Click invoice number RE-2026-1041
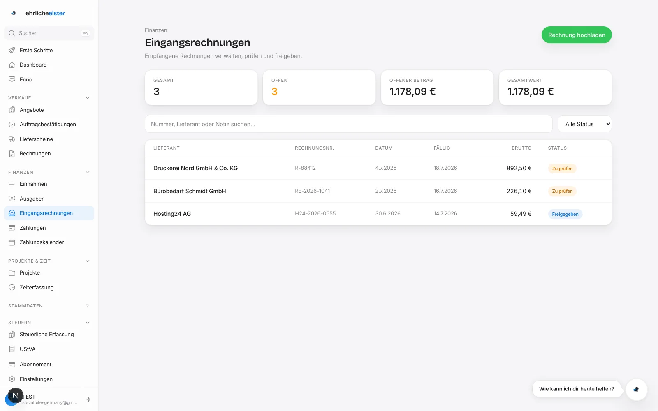Viewport: 658px width, 411px height. 313,191
